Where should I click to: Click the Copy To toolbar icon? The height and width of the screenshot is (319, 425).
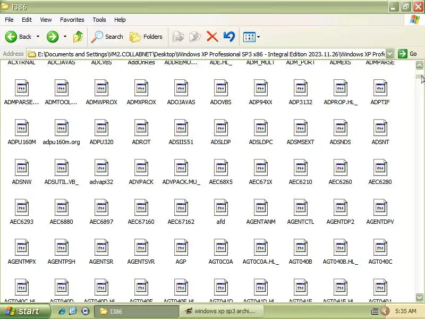[195, 37]
